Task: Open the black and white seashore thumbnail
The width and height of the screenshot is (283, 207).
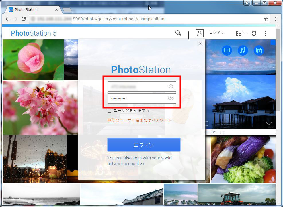Action: coord(41,194)
